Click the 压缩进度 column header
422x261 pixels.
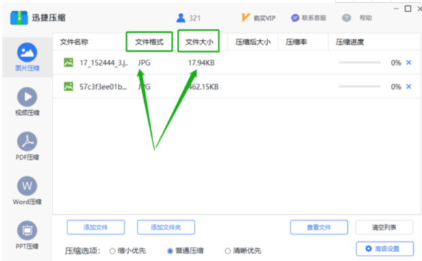tap(350, 42)
